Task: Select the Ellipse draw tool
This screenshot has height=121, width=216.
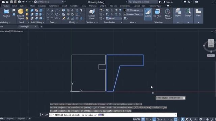Action: tap(57, 18)
